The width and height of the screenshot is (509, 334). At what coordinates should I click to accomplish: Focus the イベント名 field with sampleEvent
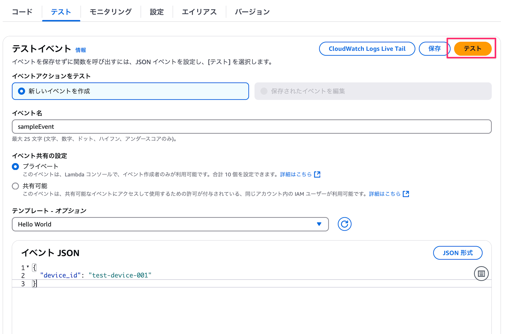[x=252, y=127]
